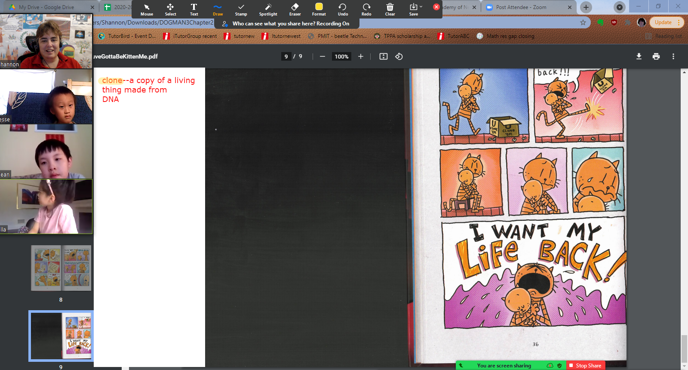
Task: Select the Mouse annotation tool
Action: (x=147, y=9)
